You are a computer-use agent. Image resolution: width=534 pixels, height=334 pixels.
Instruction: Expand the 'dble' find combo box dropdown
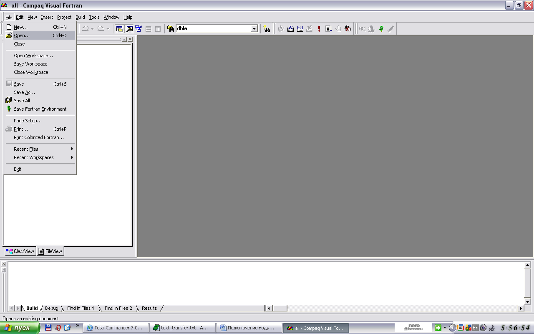click(254, 29)
